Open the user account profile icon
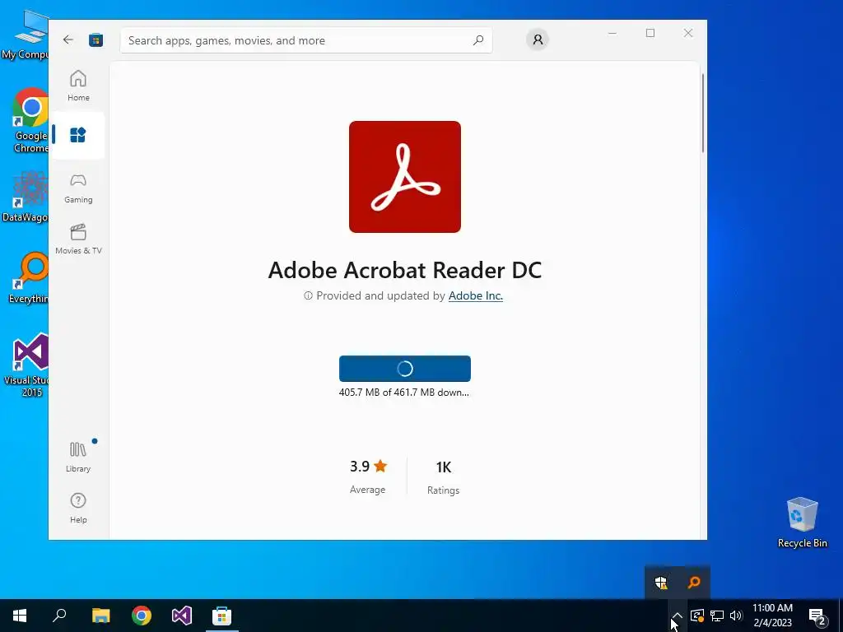Viewport: 843px width, 632px height. click(x=537, y=39)
